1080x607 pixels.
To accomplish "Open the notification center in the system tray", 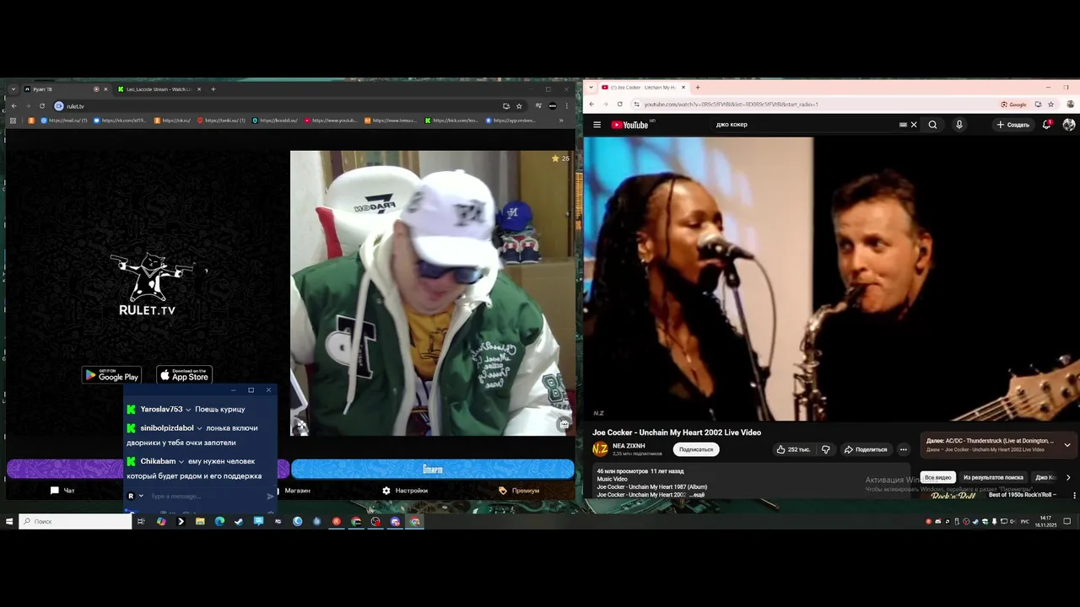I will click(1067, 522).
